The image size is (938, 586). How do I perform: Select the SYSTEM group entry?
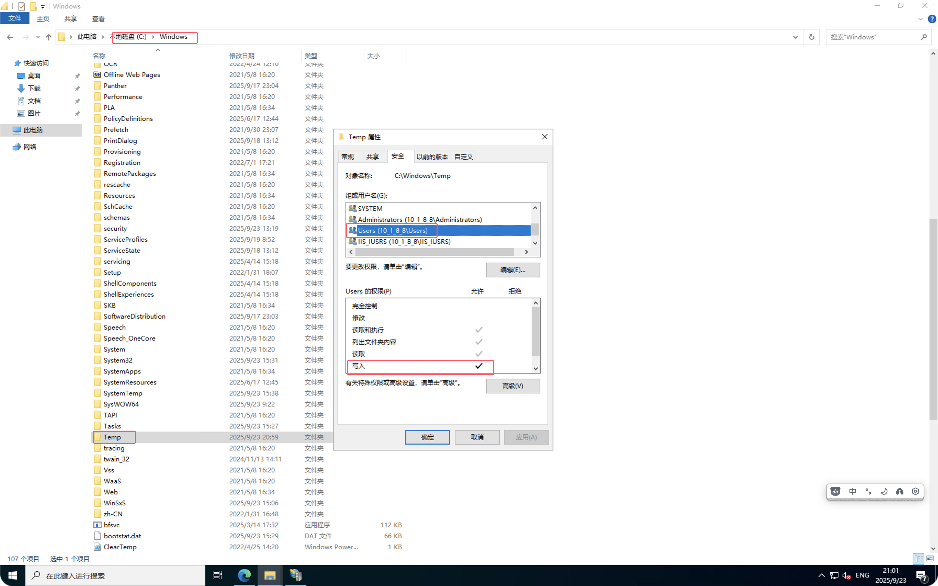coord(370,209)
